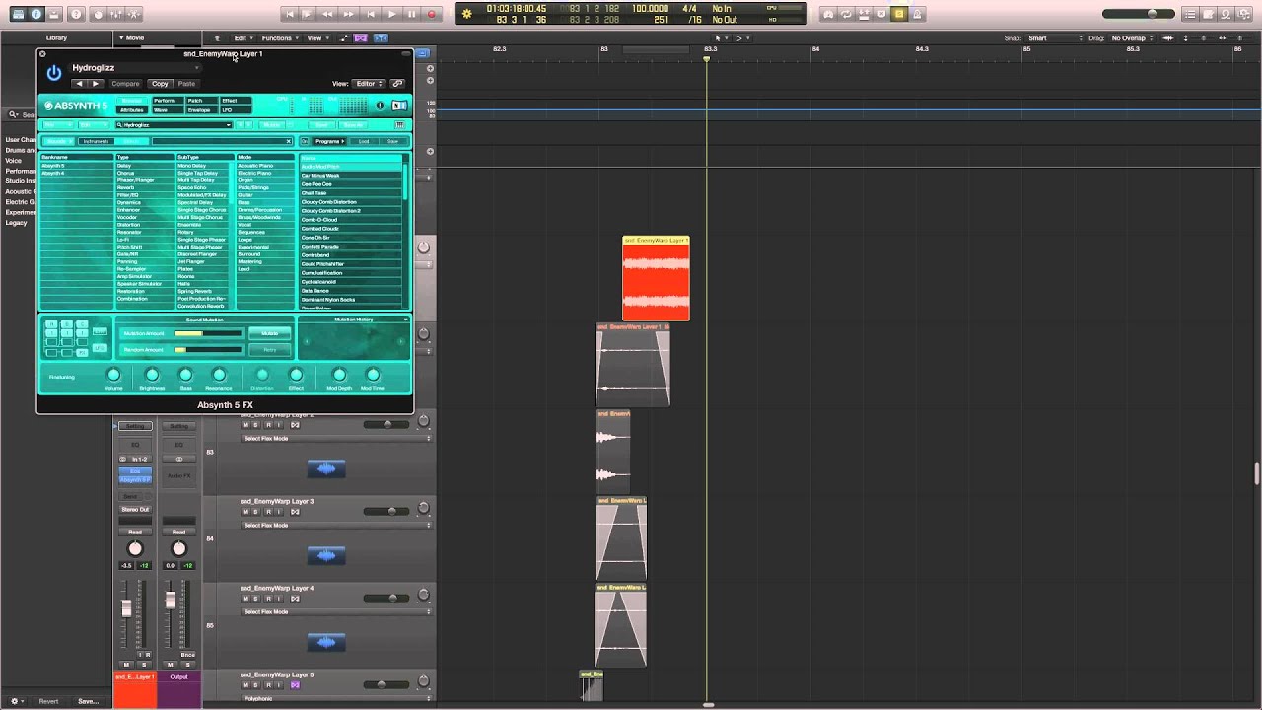The height and width of the screenshot is (710, 1262).
Task: Adjust the master volume slider in control bar
Action: 1137,14
